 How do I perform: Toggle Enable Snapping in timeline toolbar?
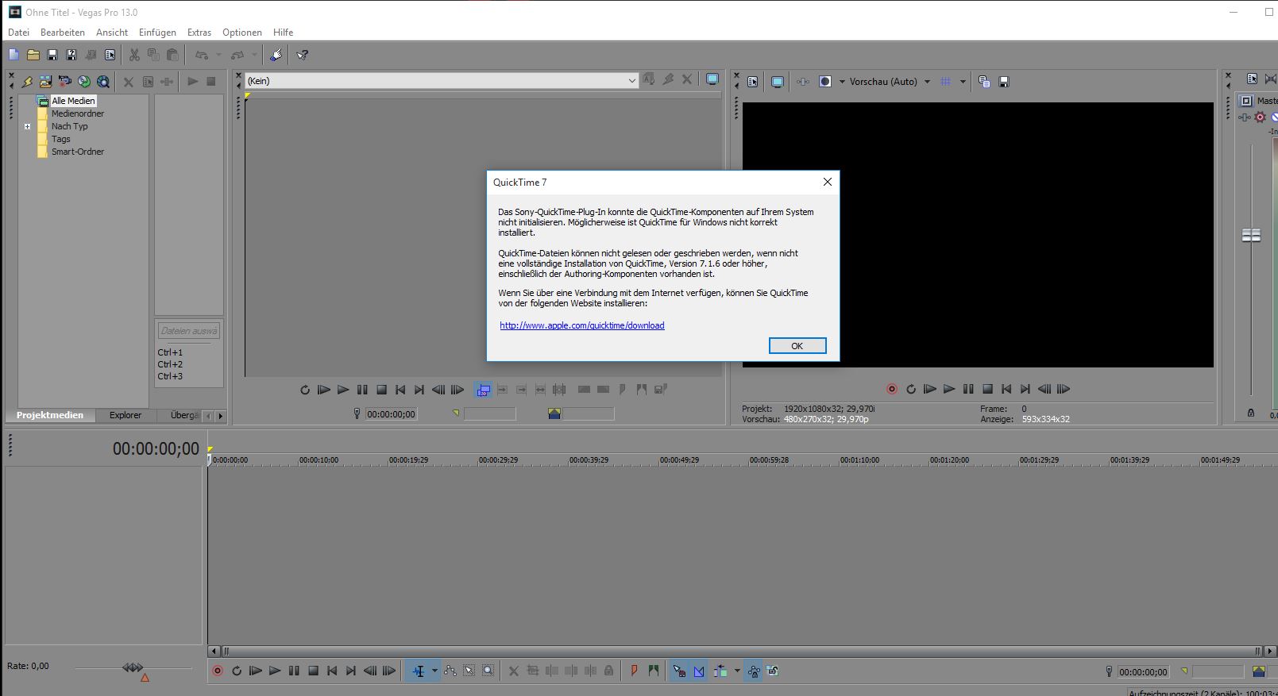click(x=679, y=671)
